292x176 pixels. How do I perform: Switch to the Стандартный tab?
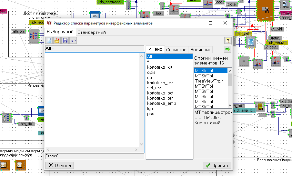click(x=92, y=32)
